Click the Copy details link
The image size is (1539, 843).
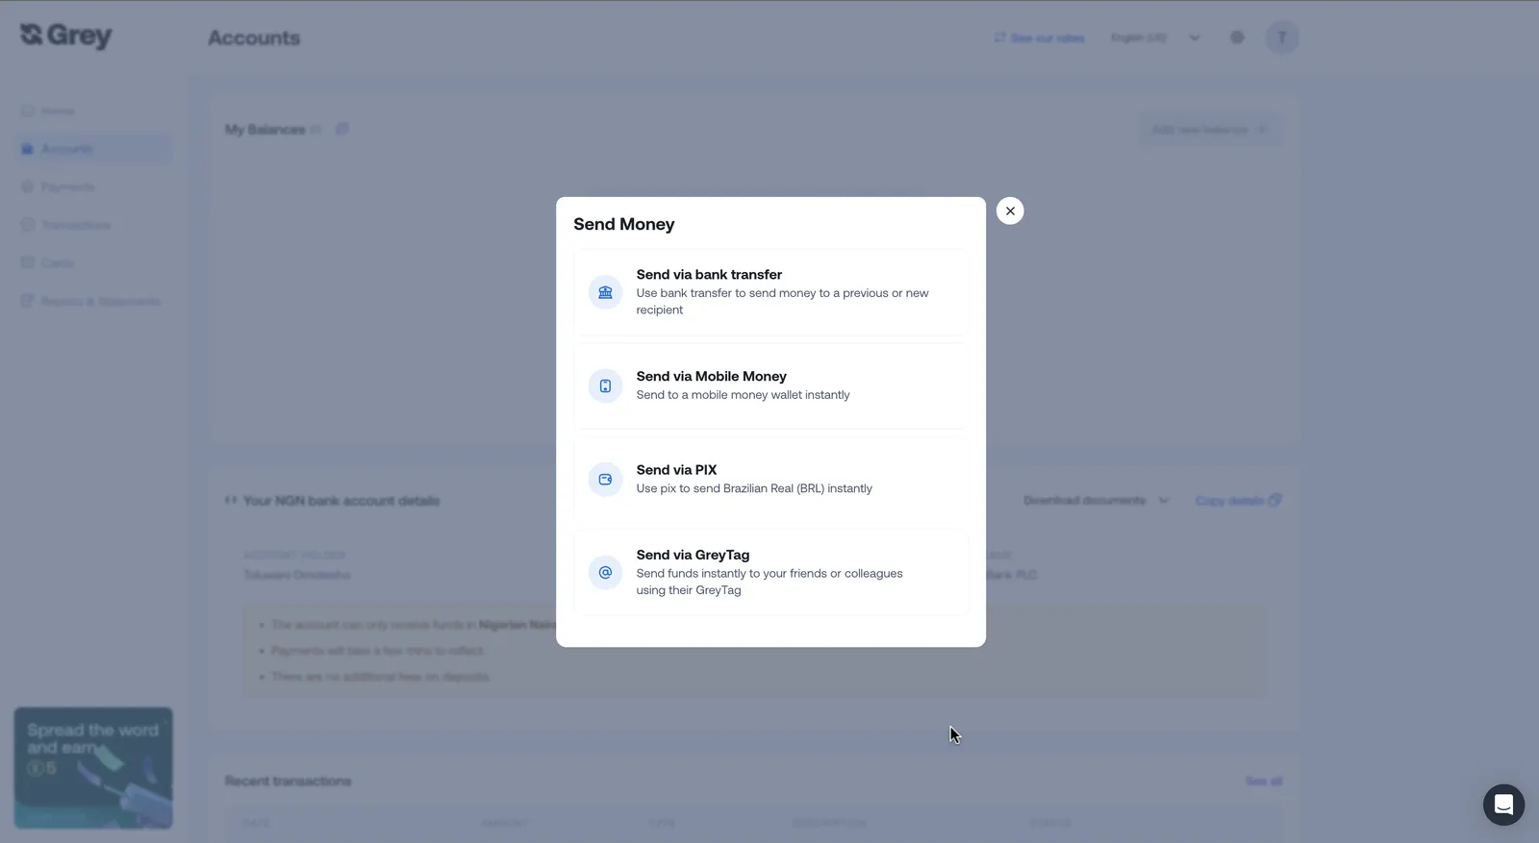pyautogui.click(x=1238, y=500)
